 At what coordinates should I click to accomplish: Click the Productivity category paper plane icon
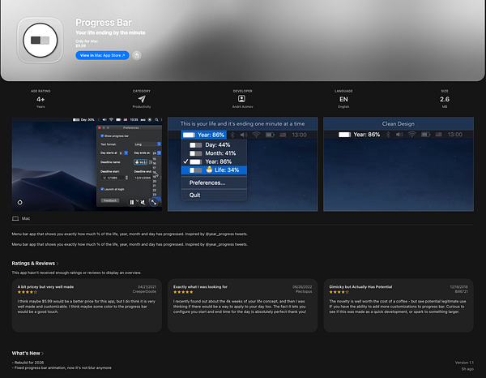click(142, 99)
